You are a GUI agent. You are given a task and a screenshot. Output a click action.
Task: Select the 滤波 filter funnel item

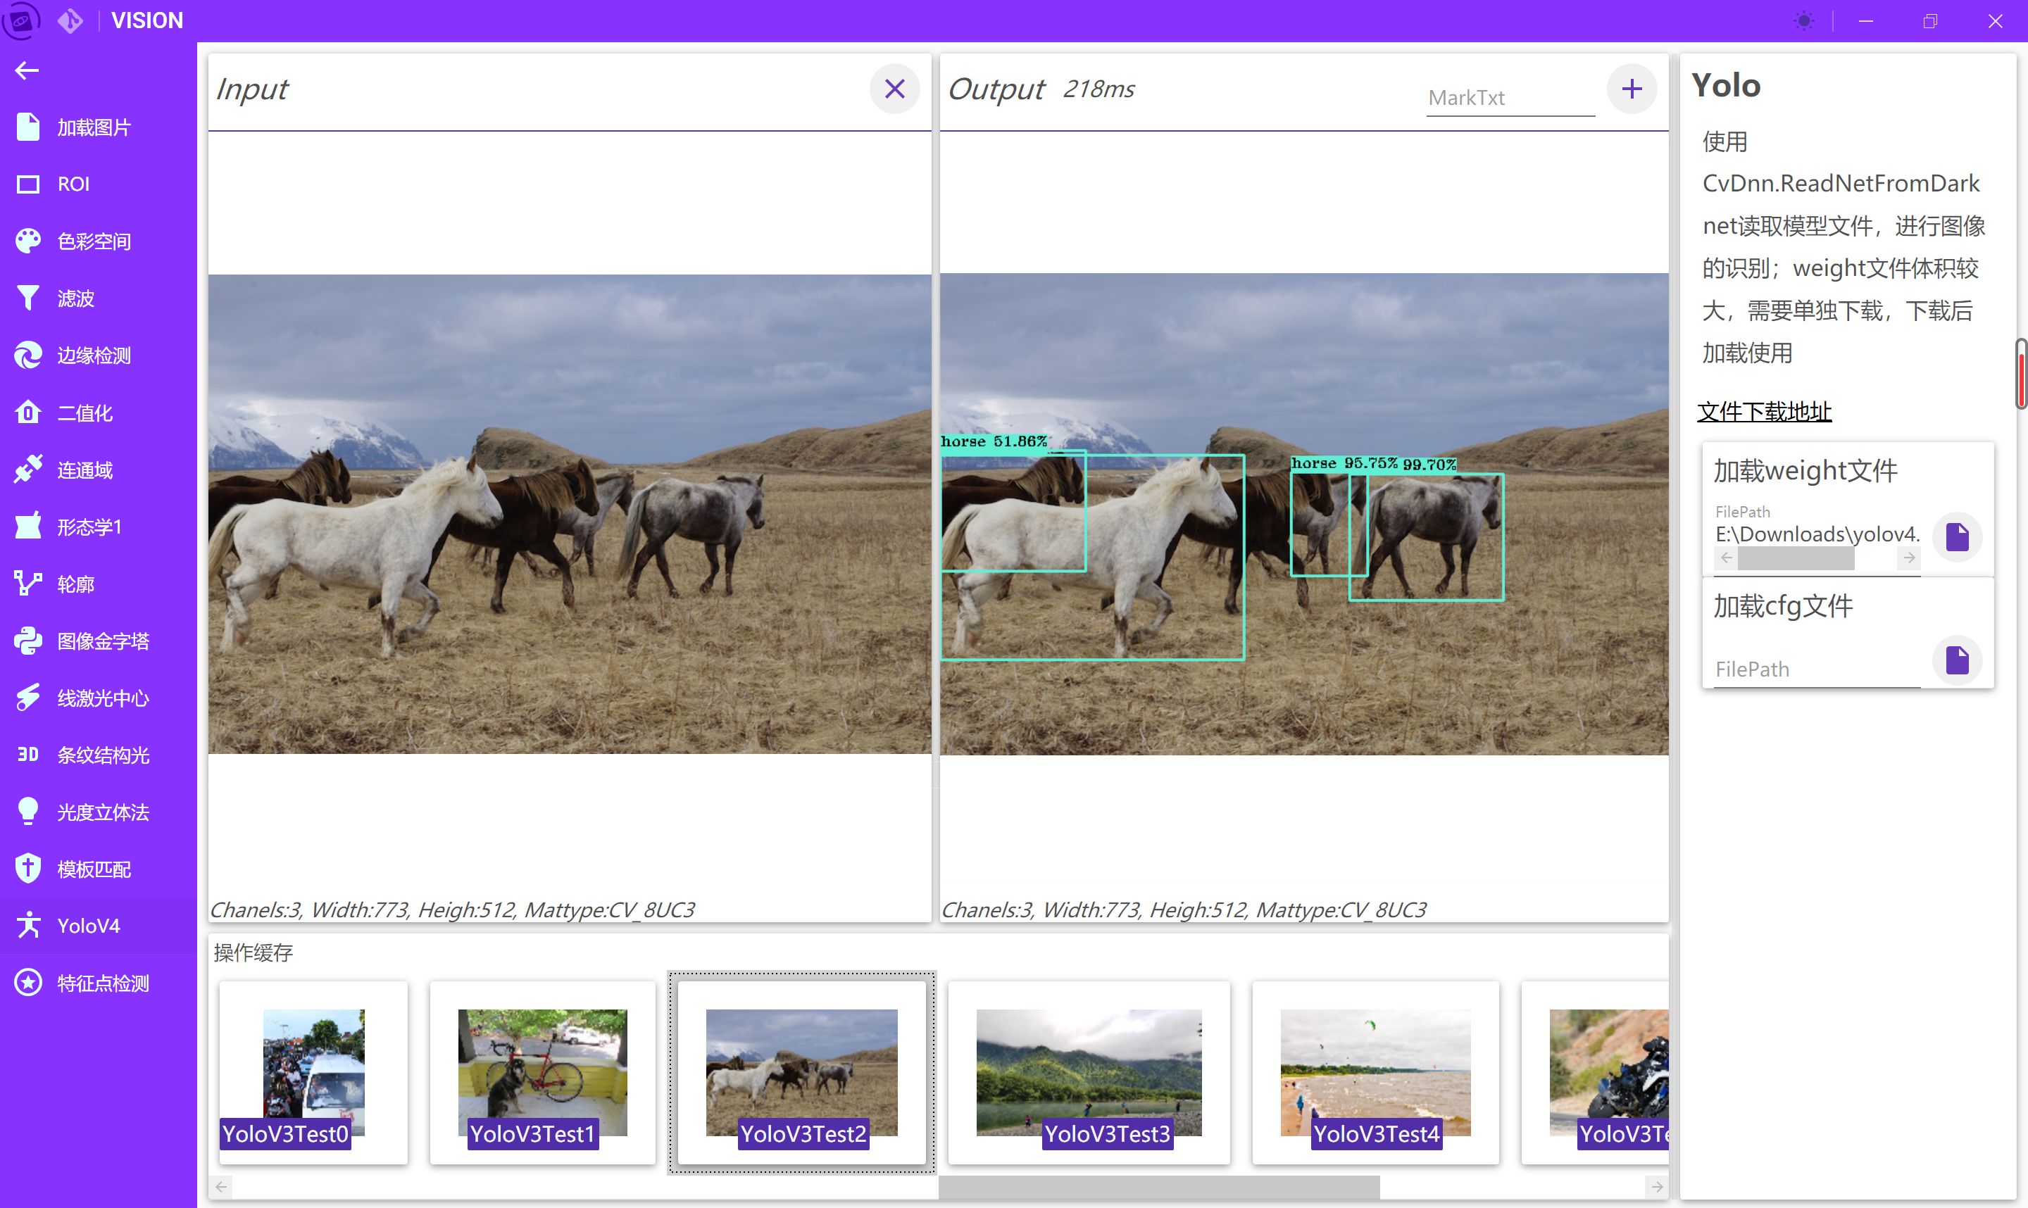click(x=75, y=298)
